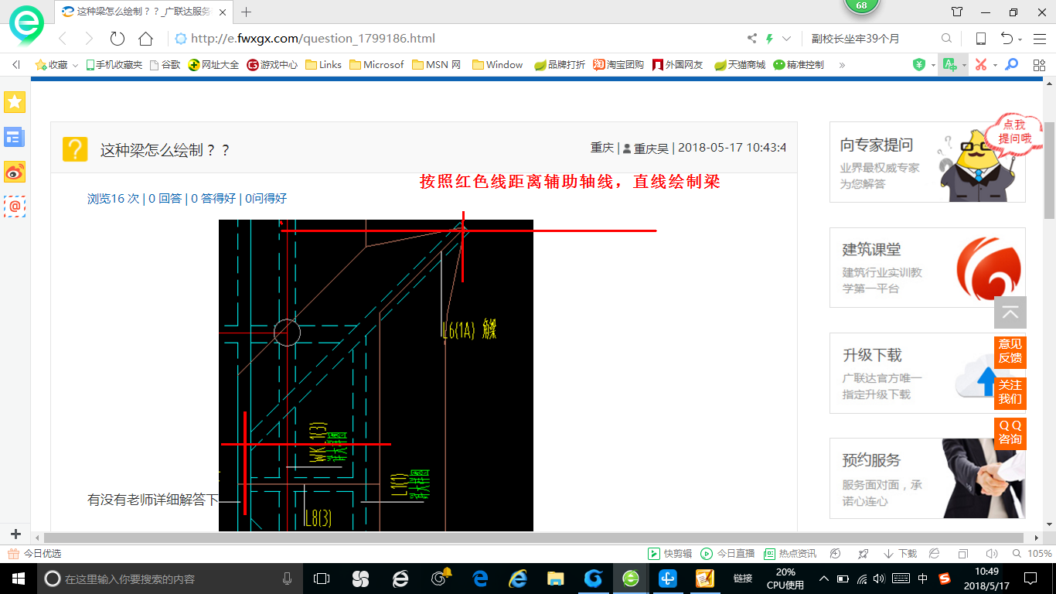Image resolution: width=1056 pixels, height=594 pixels.
Task: Click the green shield payment icon
Action: point(919,65)
